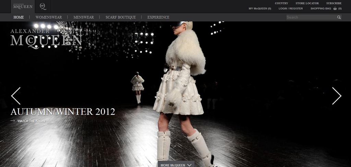Open the SCARF BOUTIQUE menu
The image size is (351, 167).
click(121, 17)
